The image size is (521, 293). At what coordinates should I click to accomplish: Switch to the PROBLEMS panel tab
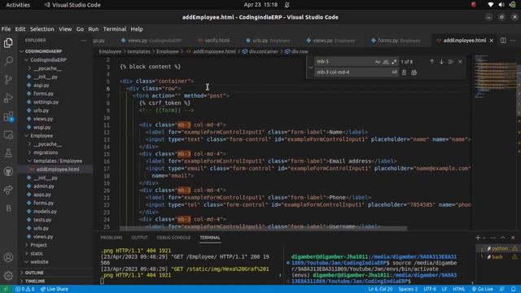click(112, 238)
